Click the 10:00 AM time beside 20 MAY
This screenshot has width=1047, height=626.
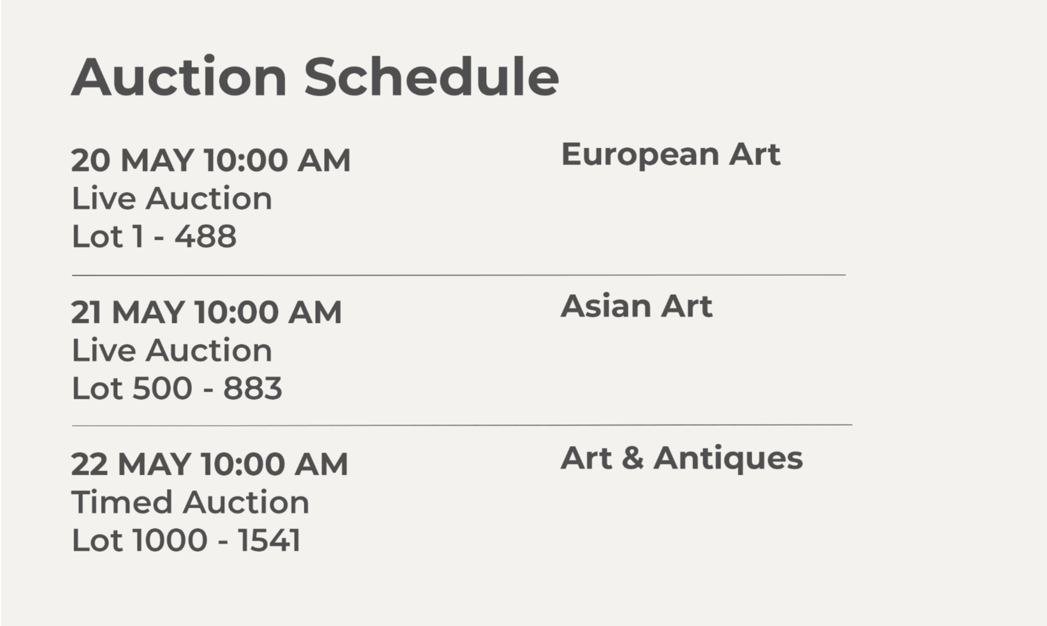click(x=277, y=160)
